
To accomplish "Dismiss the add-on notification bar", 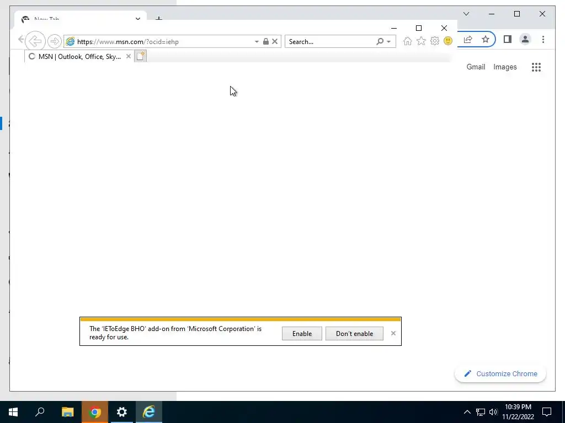I will tap(393, 333).
